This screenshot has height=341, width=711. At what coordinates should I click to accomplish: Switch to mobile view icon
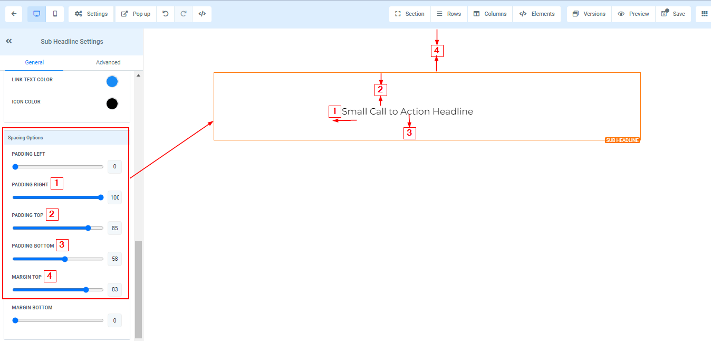(55, 14)
